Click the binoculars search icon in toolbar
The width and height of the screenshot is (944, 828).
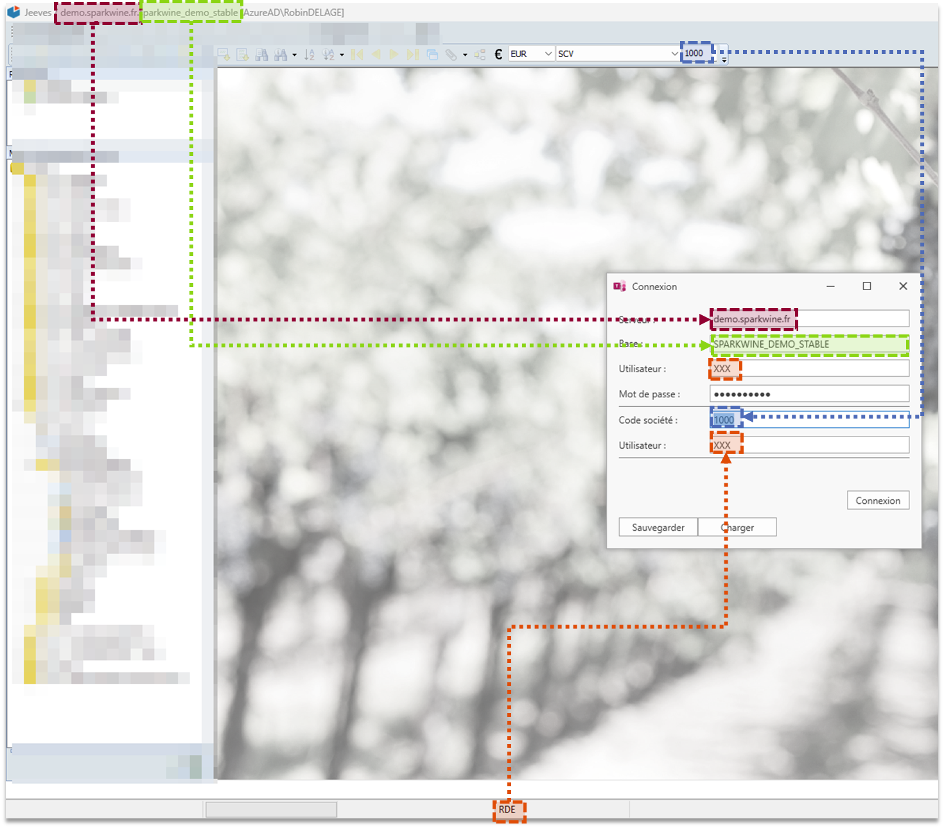(x=261, y=55)
